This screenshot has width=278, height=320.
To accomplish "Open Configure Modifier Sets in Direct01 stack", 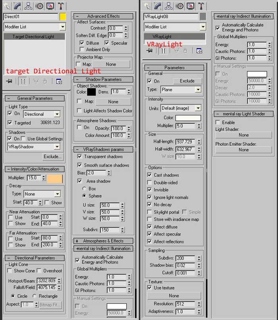I will [59, 81].
